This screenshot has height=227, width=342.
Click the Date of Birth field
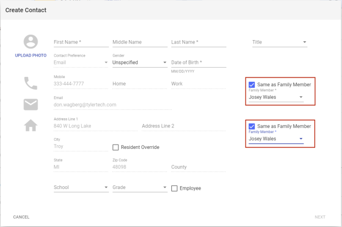[x=198, y=63]
